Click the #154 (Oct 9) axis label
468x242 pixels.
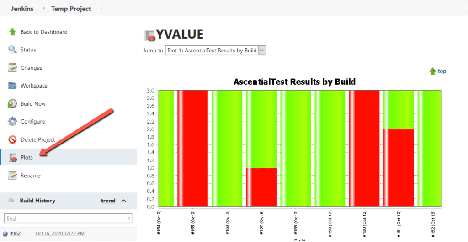pos(159,222)
